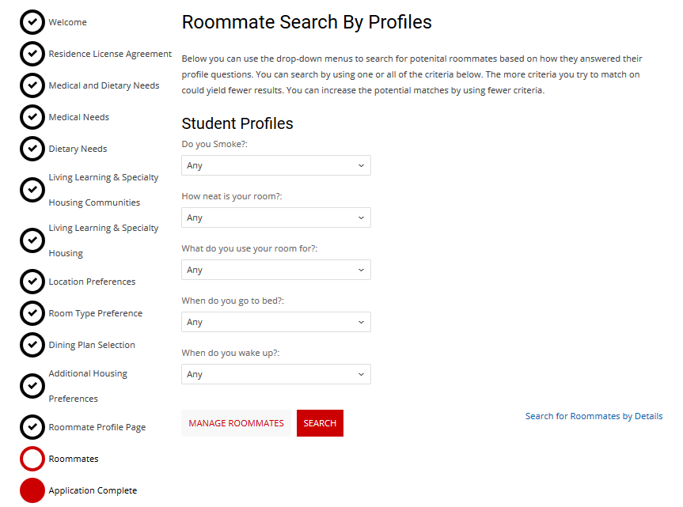Viewport: 683px width, 507px height.
Task: Click the Dining Plan Selection checkmark icon
Action: click(x=32, y=345)
